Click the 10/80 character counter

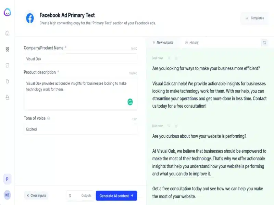click(134, 49)
